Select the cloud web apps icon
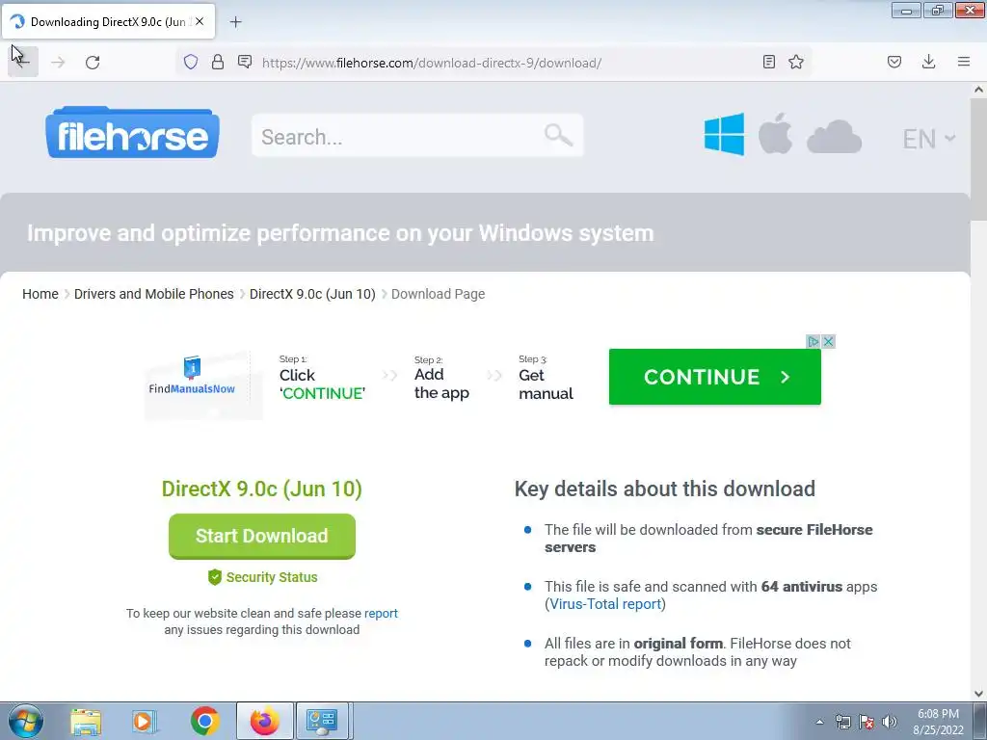Viewport: 987px width, 740px height. [834, 137]
